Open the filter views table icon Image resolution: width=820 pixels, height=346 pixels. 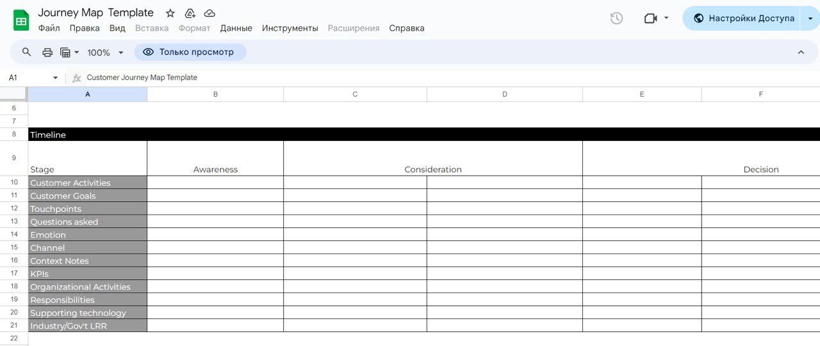pos(65,53)
